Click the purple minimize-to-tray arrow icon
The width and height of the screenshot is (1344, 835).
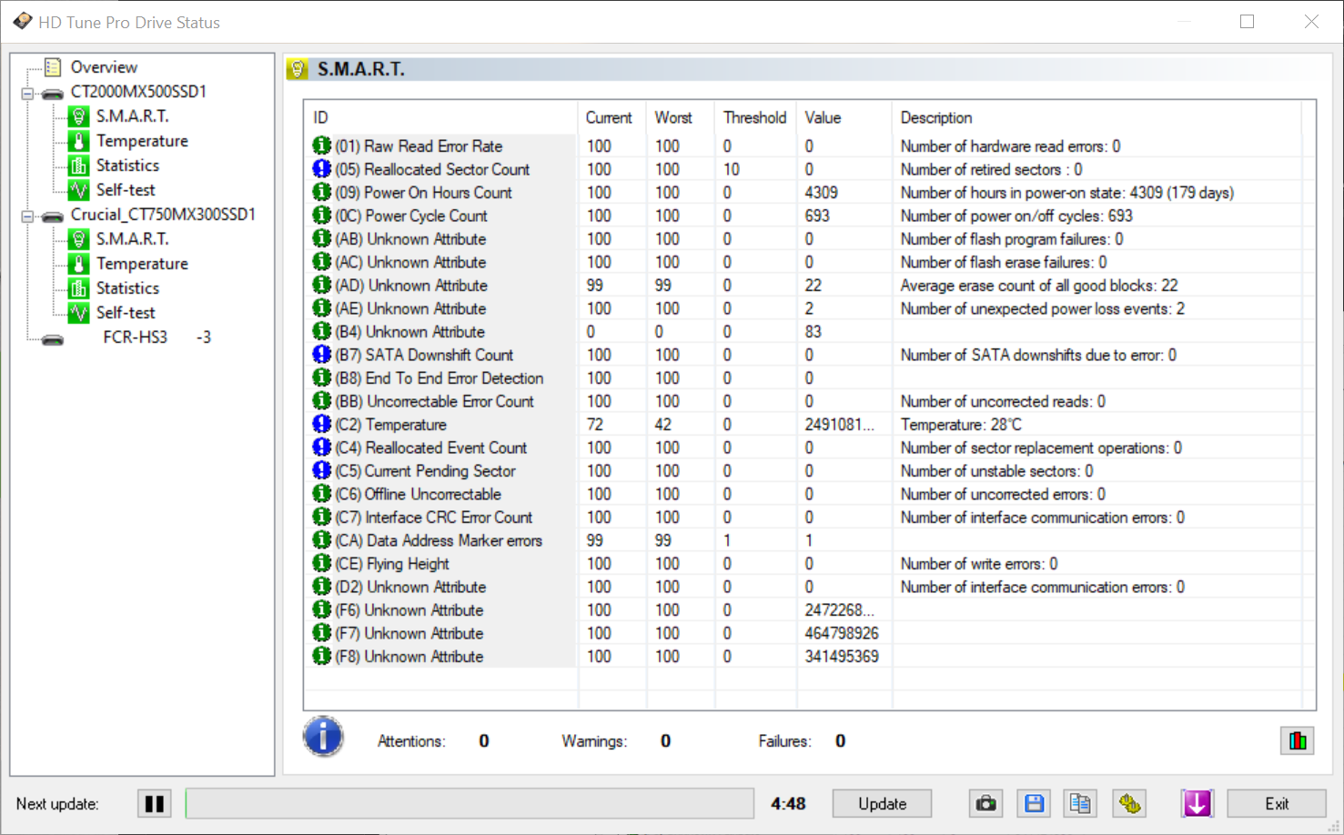click(x=1197, y=804)
